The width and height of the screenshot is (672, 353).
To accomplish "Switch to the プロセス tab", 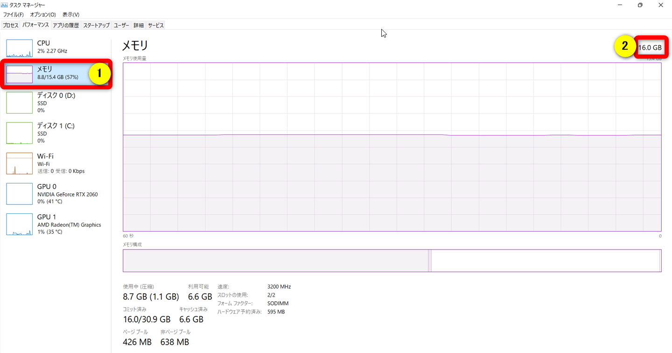I will 11,26.
